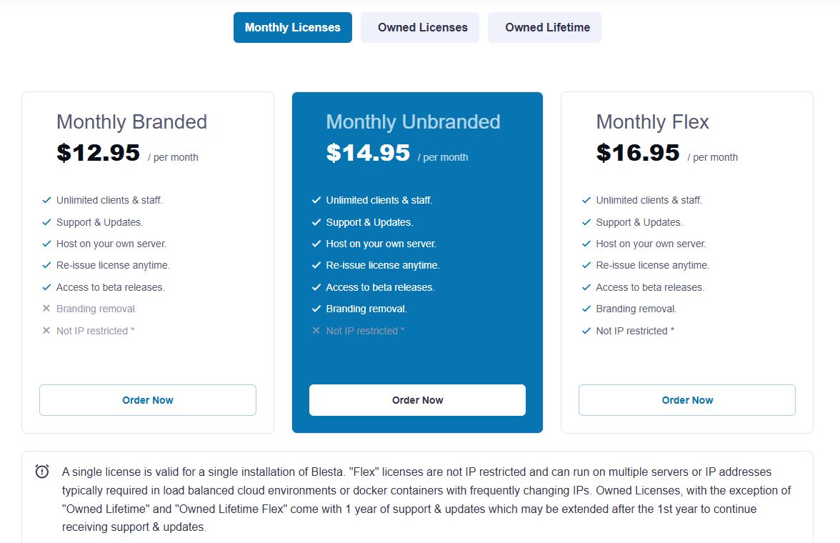The image size is (840, 543).
Task: Switch to the Owned Licenses tab
Action: 419,27
